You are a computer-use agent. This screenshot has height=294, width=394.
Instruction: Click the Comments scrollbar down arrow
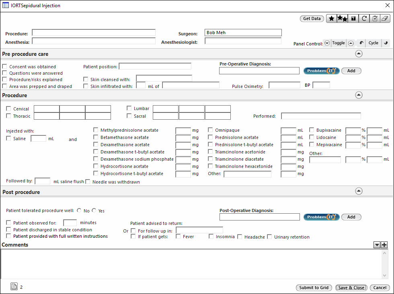(384, 276)
